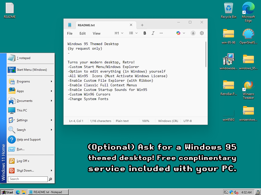Open the Run... dialog

click(31, 149)
